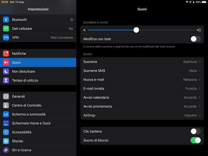Tap the Sfondo flower icon

(x=6, y=141)
